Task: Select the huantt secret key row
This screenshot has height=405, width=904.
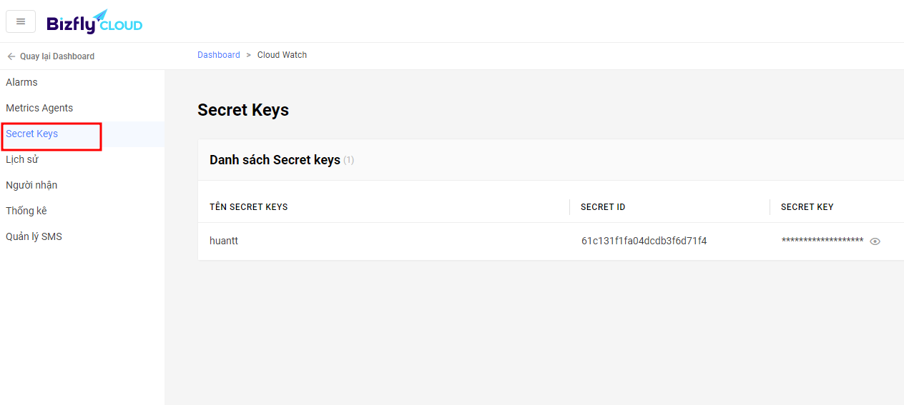Action: click(x=551, y=241)
